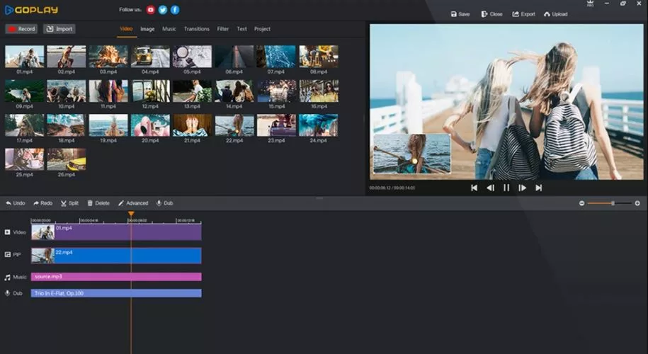Select thumbnail 20.mp4 flamingo clip
Screen dimensions: 648x354
150,125
